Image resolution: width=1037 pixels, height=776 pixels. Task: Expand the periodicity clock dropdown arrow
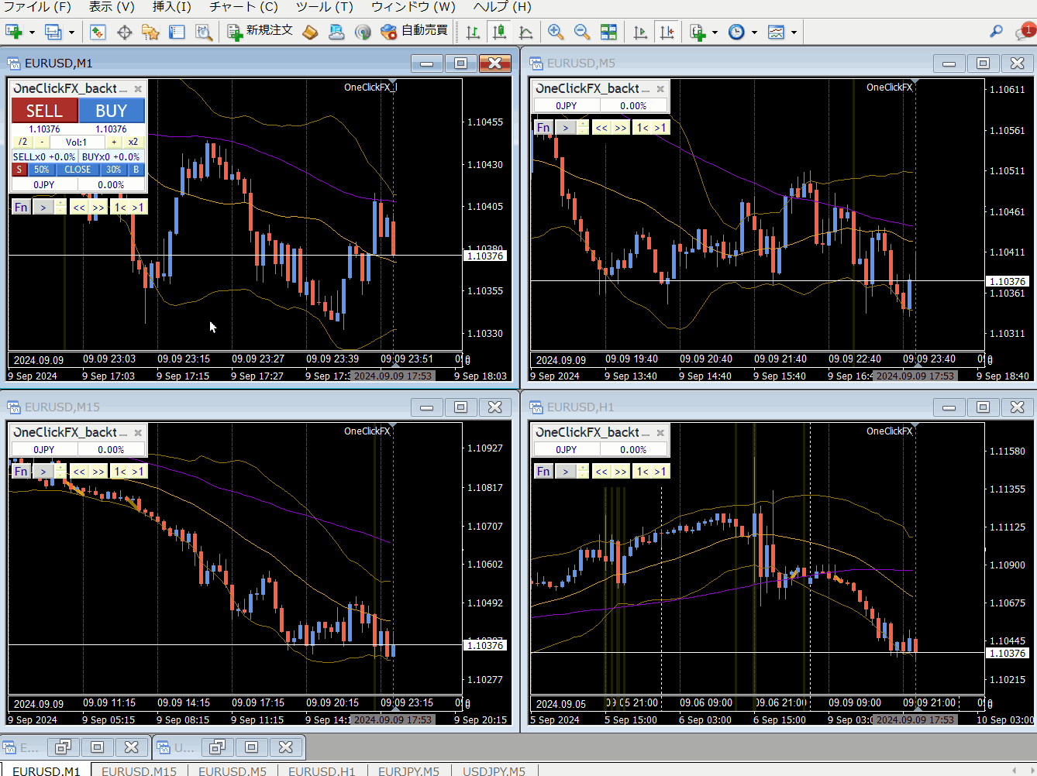[754, 33]
